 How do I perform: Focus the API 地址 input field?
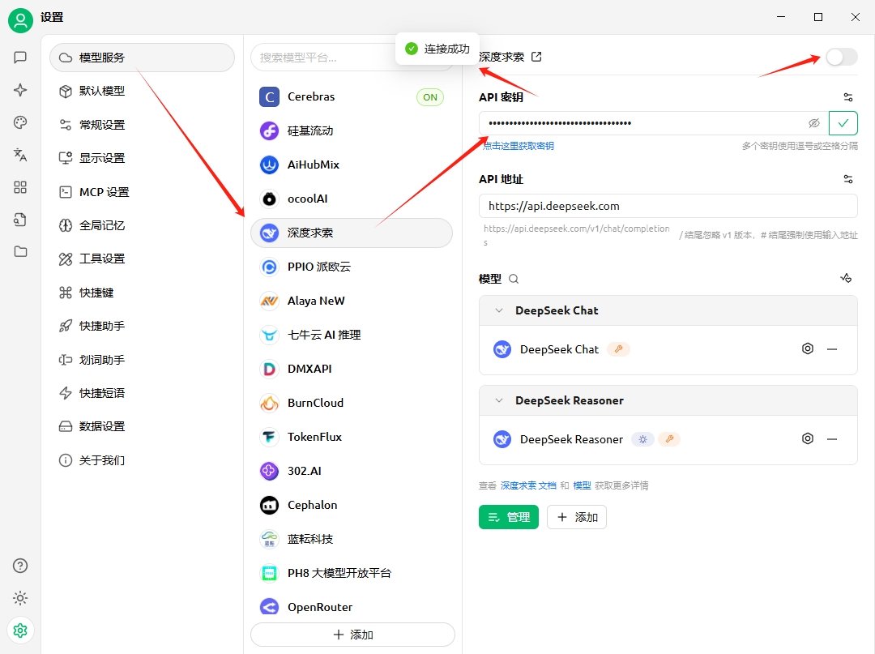pyautogui.click(x=668, y=206)
